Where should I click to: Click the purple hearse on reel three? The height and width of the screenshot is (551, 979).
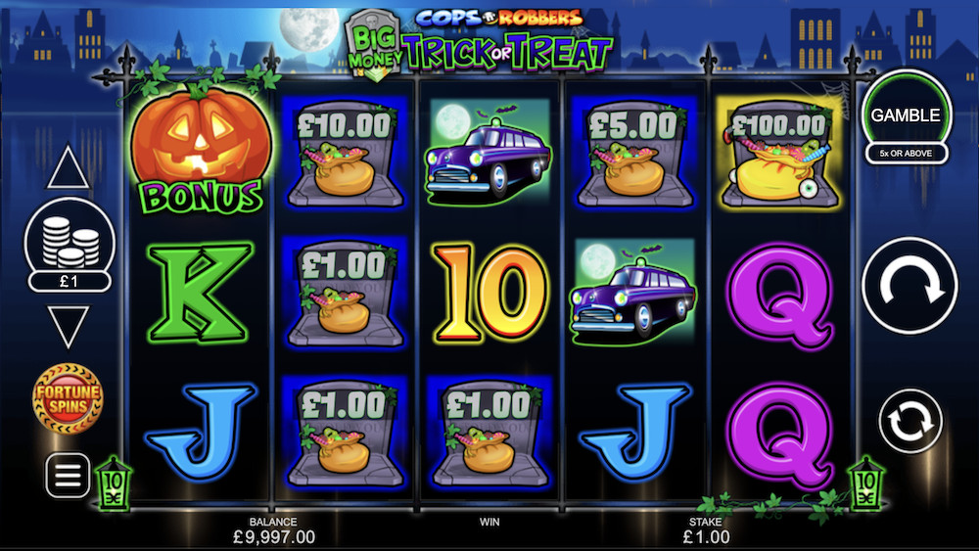(x=489, y=154)
